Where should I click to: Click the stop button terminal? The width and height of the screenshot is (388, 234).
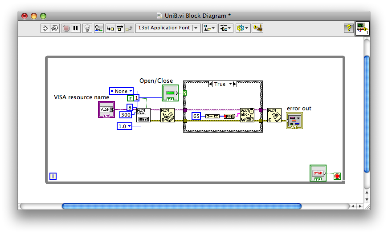click(x=318, y=173)
